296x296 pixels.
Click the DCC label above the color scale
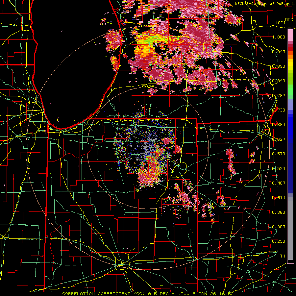click(289, 20)
